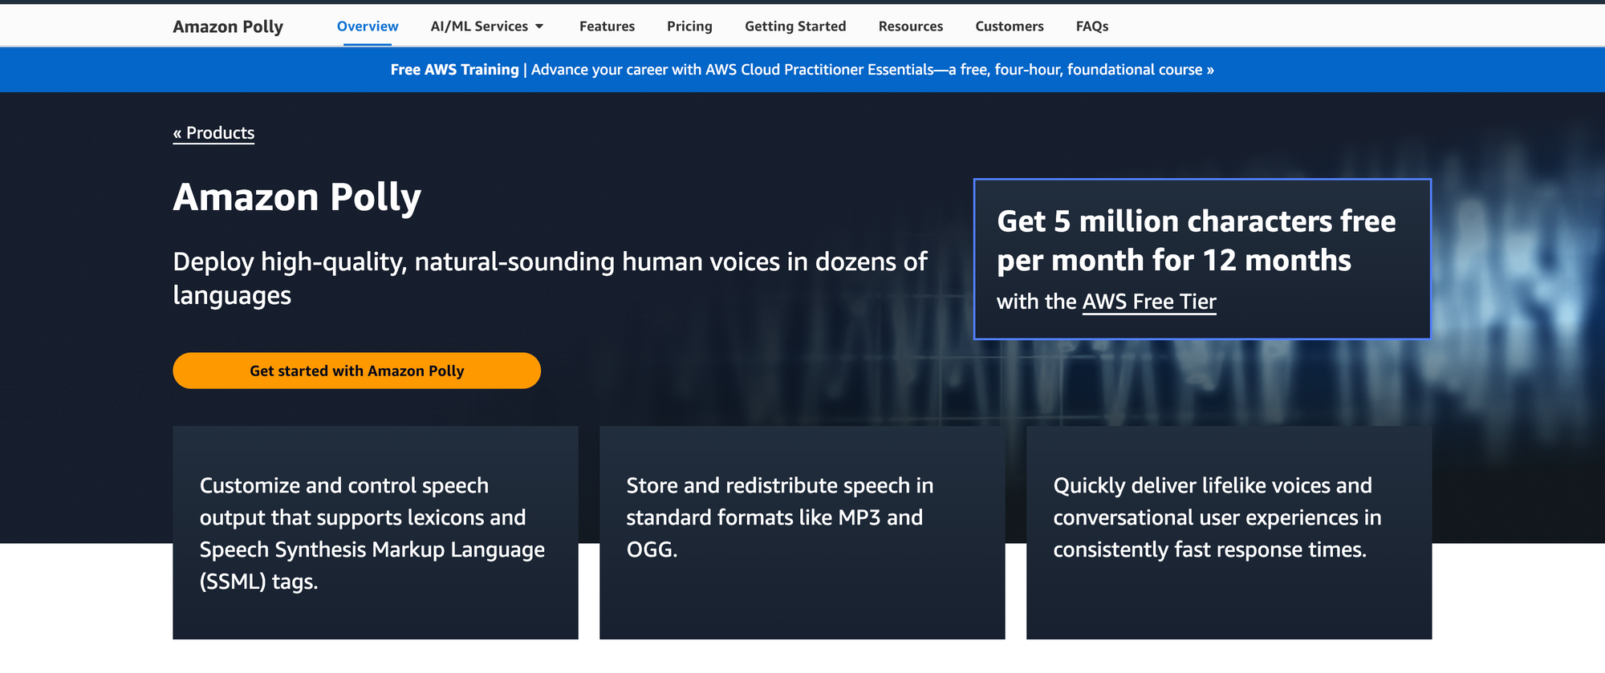Open the Free AWS Training banner link

(x=802, y=70)
